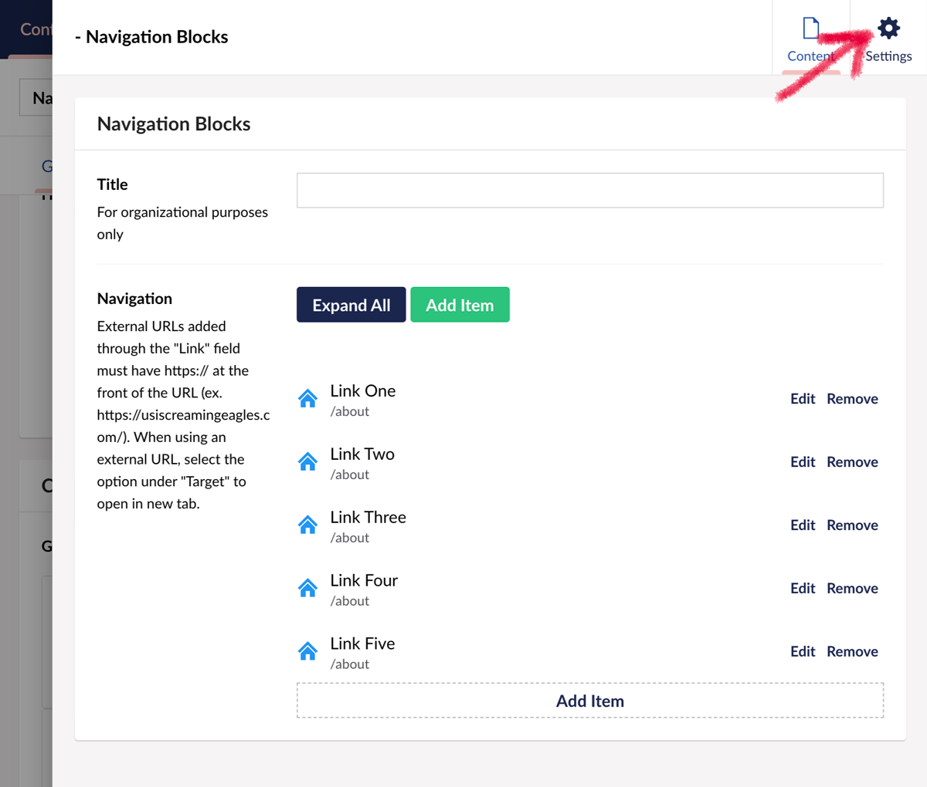The height and width of the screenshot is (787, 927).
Task: Click the home icon beside Link Five
Action: (x=307, y=652)
